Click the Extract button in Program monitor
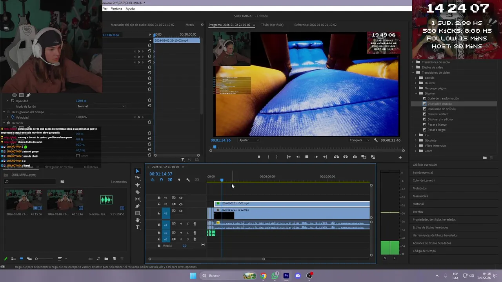Image resolution: width=502 pixels, height=282 pixels. tap(346, 157)
